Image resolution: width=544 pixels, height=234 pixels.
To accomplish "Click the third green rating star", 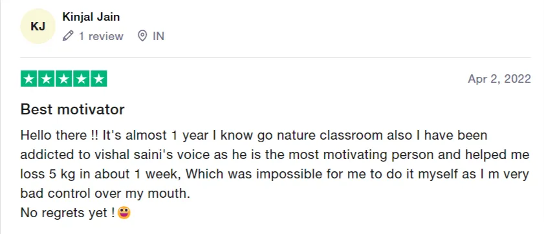I will point(64,79).
